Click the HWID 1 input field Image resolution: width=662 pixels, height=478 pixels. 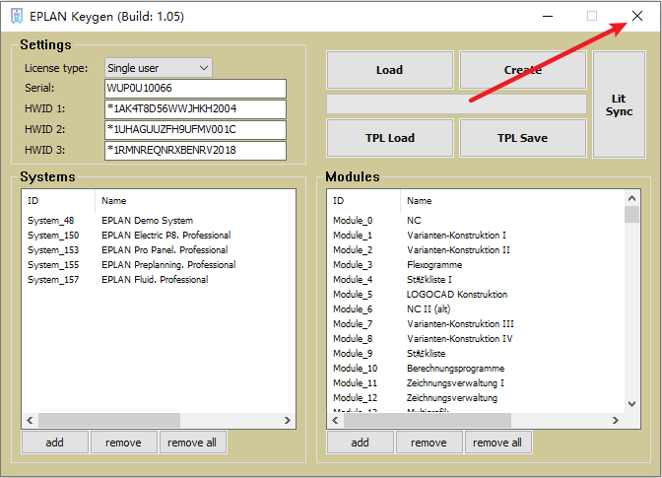coord(195,109)
